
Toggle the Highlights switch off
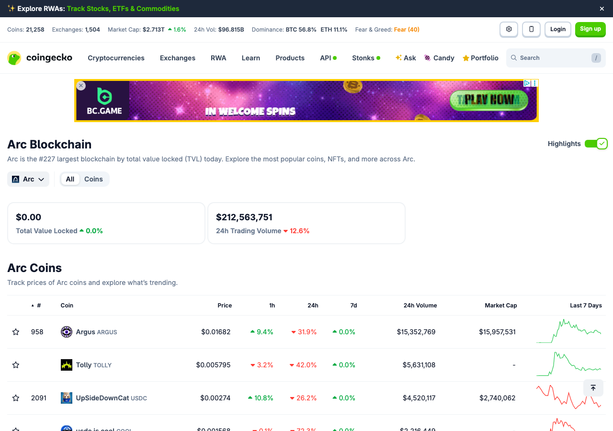tap(596, 144)
